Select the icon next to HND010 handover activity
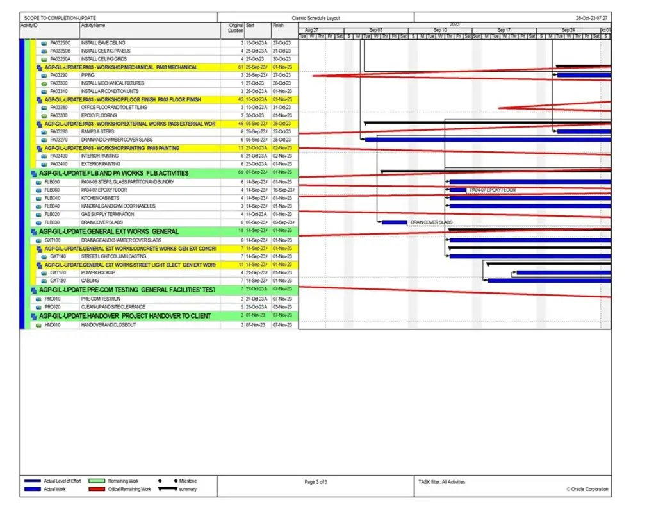656x525 pixels. point(38,325)
